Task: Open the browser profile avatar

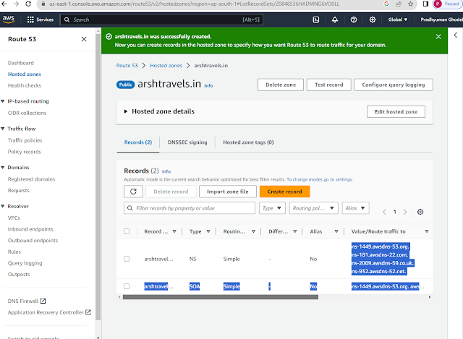Action: 437,4
